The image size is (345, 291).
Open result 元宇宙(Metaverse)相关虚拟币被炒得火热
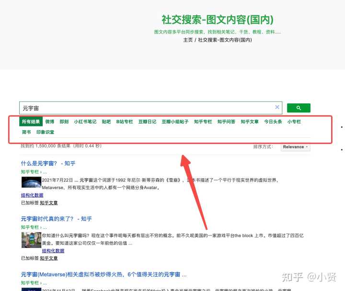click(103, 274)
